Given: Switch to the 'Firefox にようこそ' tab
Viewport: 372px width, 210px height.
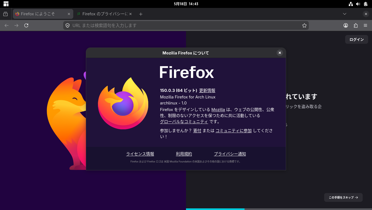Looking at the screenshot, I should click(43, 14).
